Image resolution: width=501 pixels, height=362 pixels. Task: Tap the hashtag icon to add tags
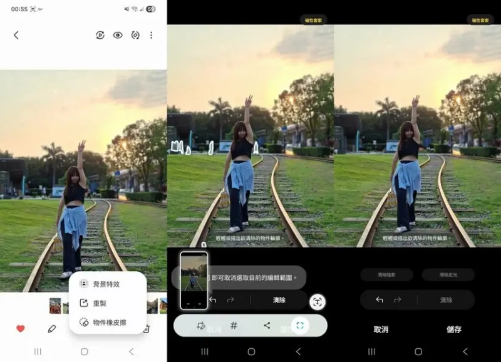click(234, 325)
